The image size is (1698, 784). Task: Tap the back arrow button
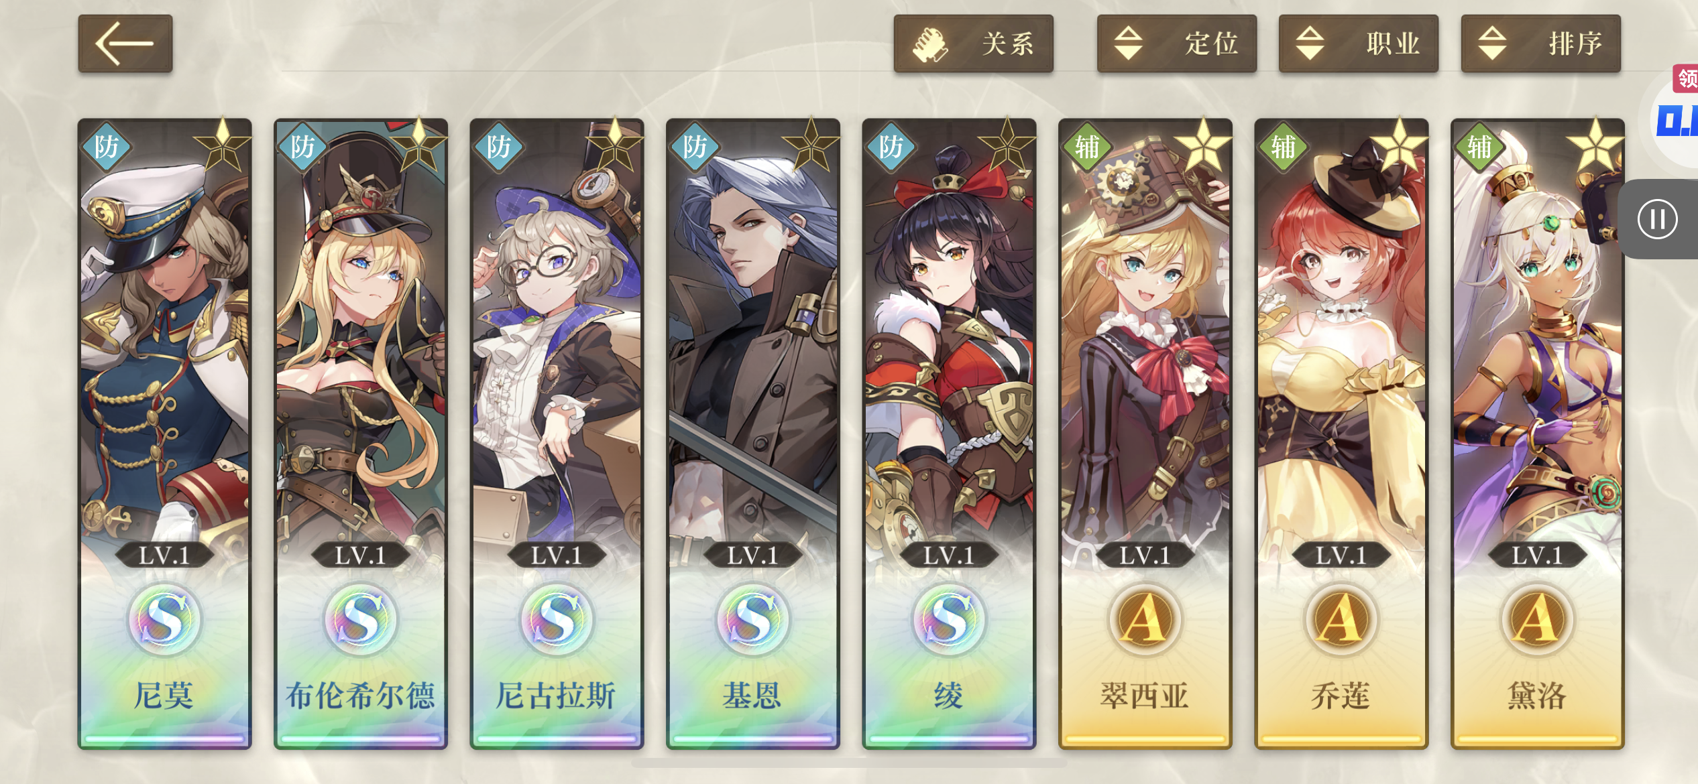pos(125,44)
